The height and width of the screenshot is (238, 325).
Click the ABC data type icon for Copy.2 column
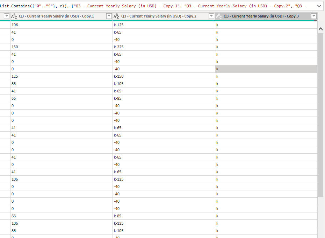(116, 16)
